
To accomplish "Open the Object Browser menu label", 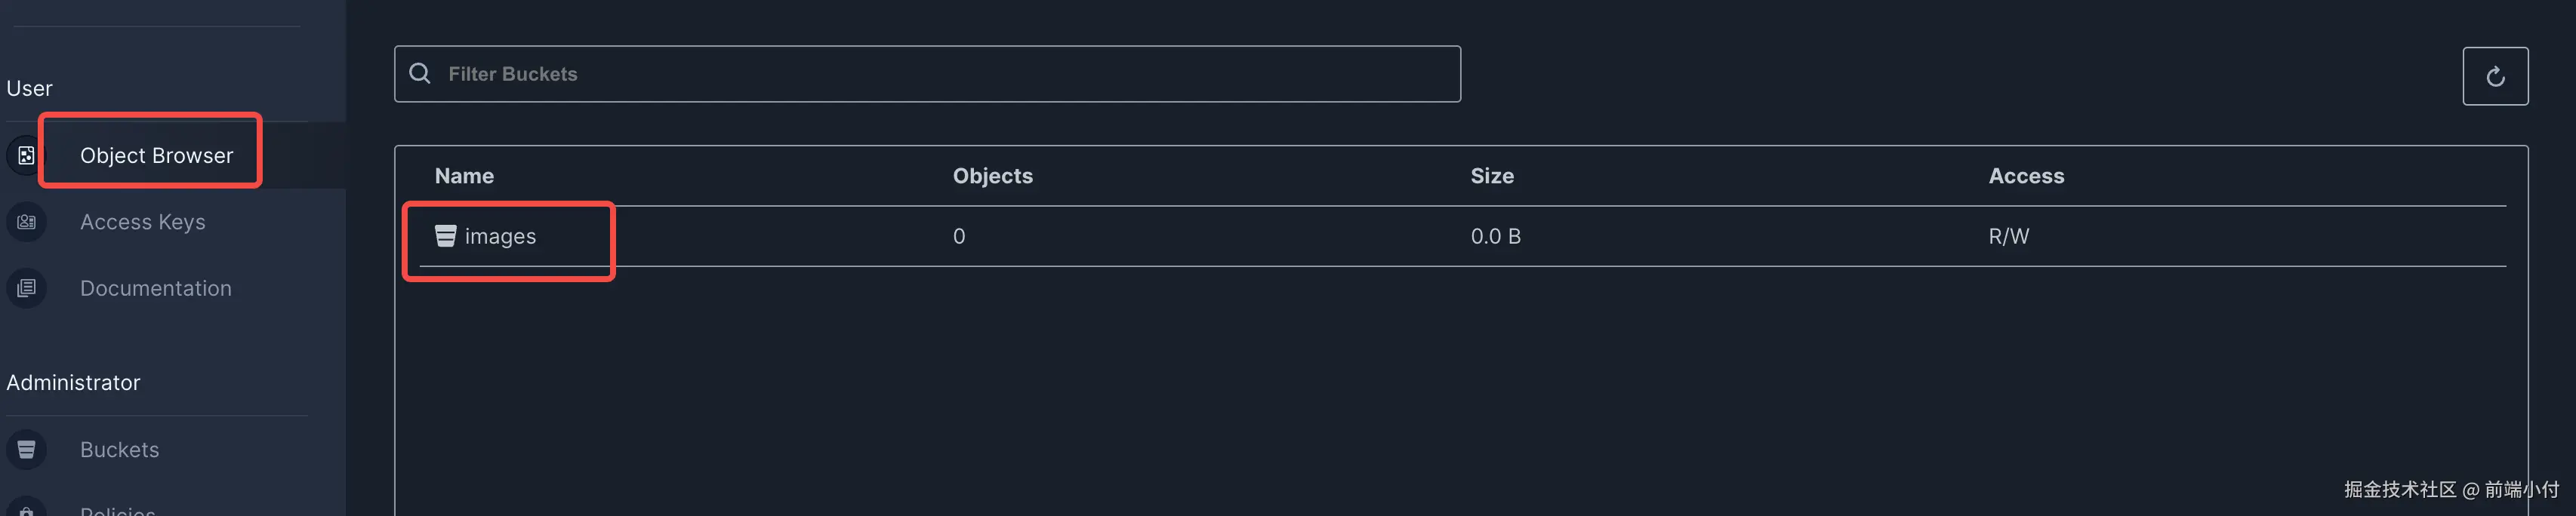I will [x=156, y=155].
